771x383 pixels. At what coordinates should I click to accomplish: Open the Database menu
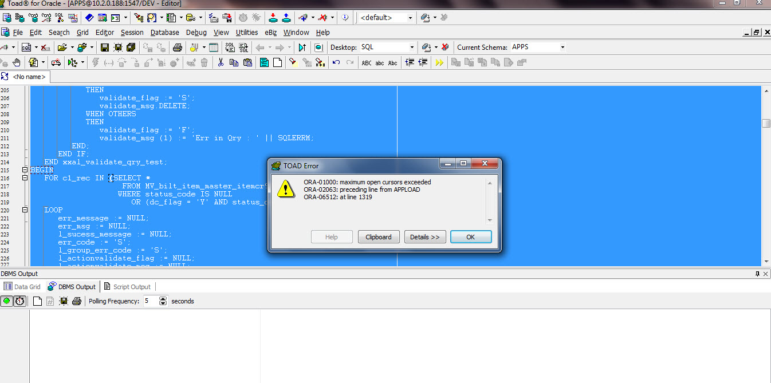coord(164,33)
